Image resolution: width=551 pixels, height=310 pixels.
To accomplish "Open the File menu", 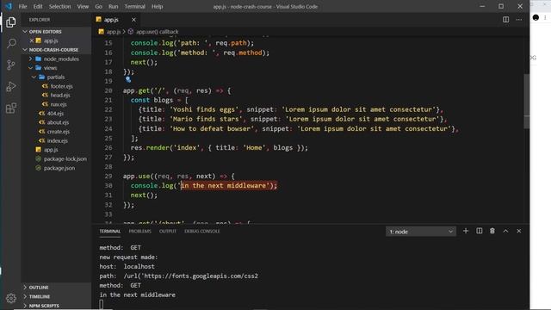I will (22, 6).
